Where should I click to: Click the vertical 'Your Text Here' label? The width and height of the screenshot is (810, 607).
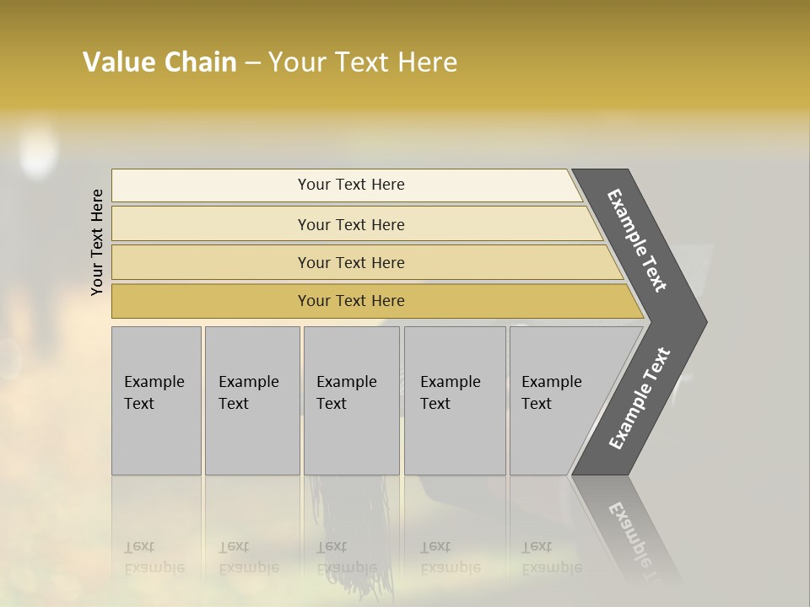click(97, 243)
